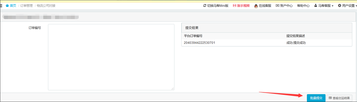This screenshot has height=102, width=357.
Task: Focus the 订单编号 text area
Action: (111, 57)
